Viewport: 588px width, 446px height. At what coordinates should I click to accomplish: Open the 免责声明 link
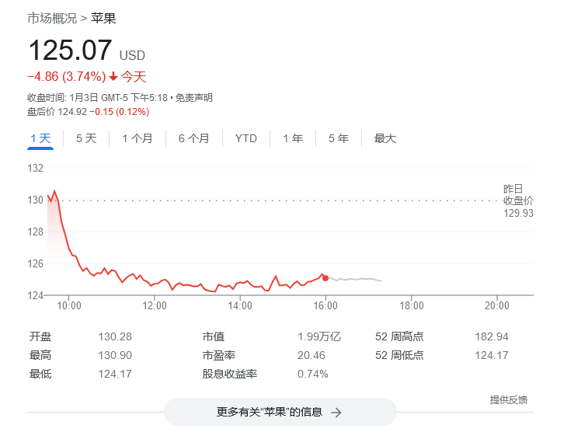coord(193,98)
